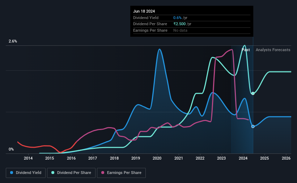The image size is (297, 183).
Task: Click the 2018 x-axis label
Action: [x=114, y=158]
